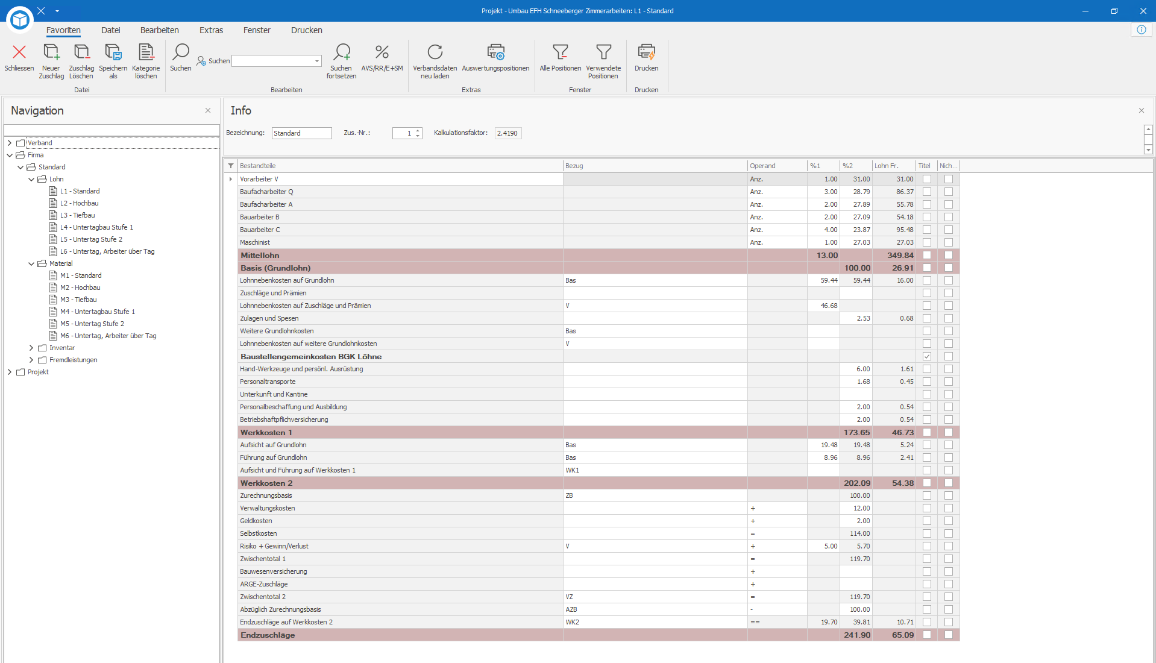Open the Favoriten ribbon tab
The height and width of the screenshot is (663, 1156).
point(63,30)
